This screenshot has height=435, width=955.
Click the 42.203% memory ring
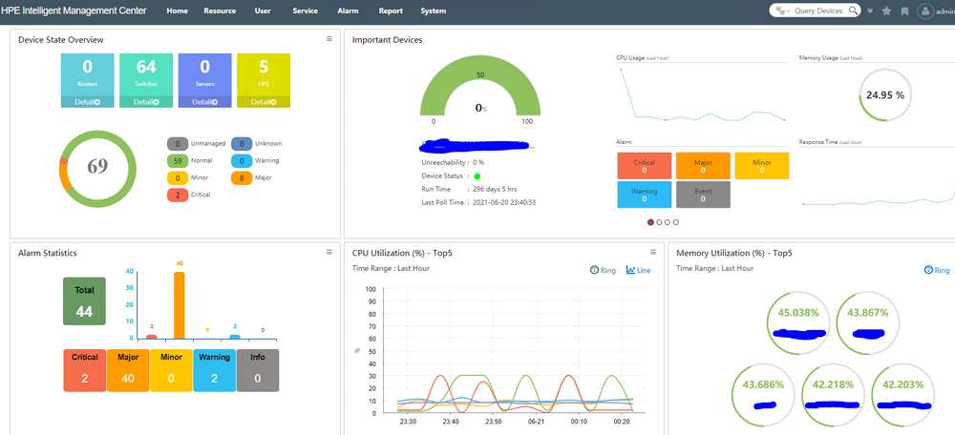[x=903, y=395]
